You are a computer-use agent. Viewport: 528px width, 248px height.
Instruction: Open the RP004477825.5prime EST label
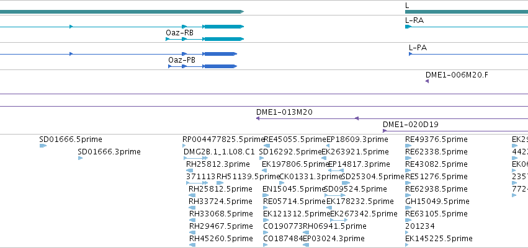click(223, 139)
